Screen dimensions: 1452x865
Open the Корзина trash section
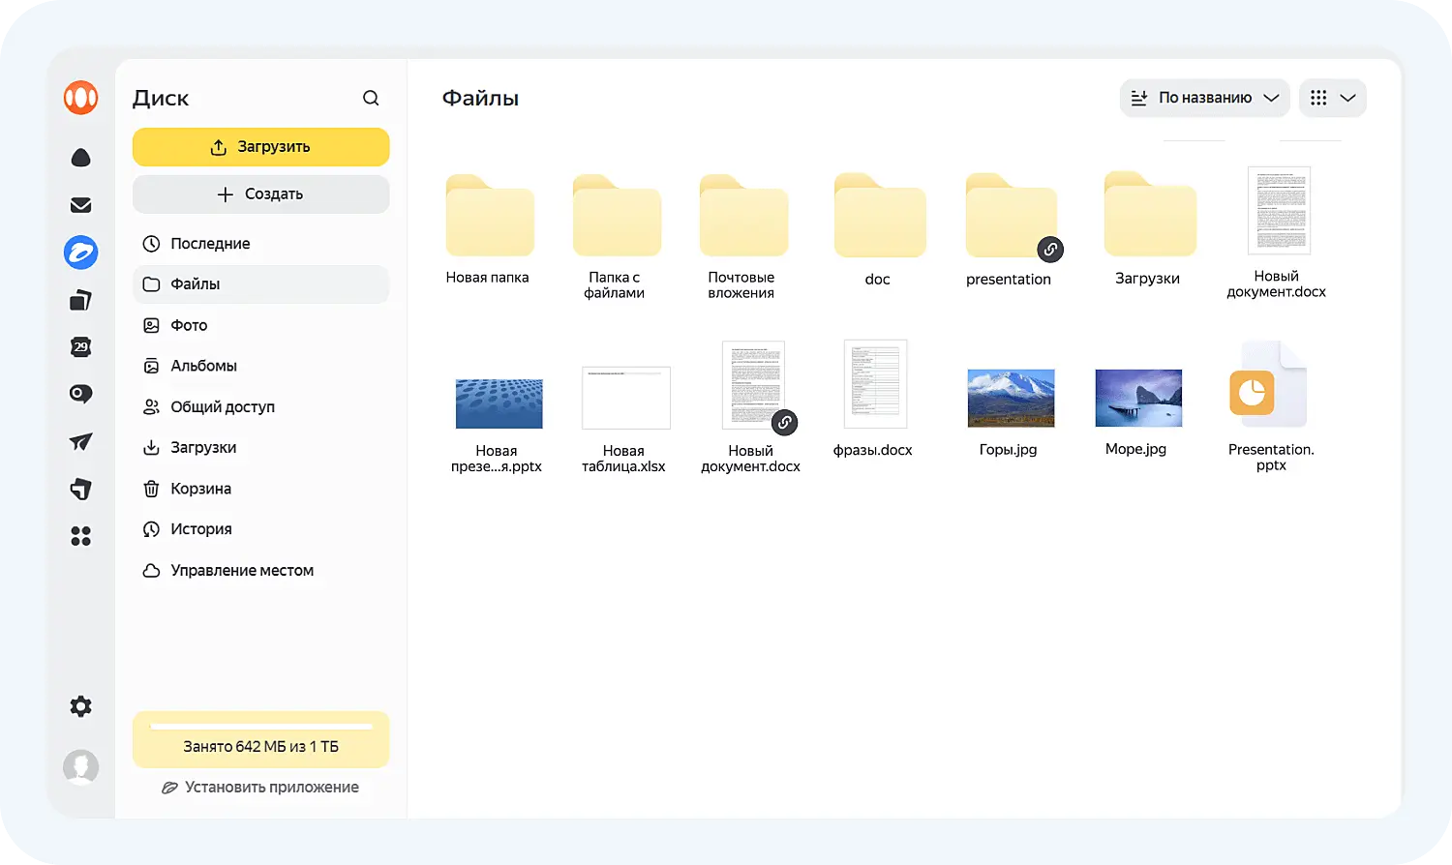click(x=200, y=489)
